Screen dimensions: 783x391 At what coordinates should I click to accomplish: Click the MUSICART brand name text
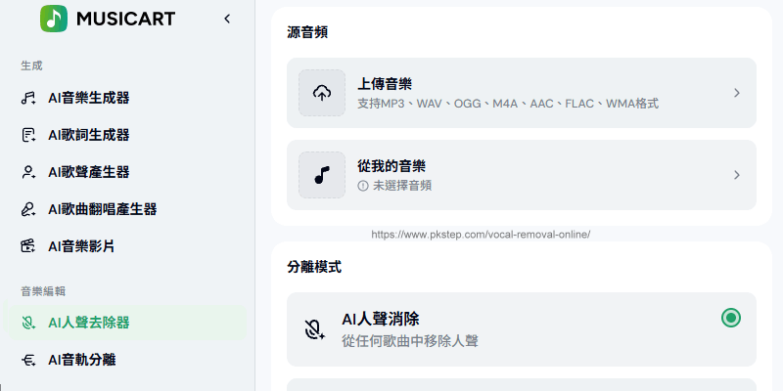tap(126, 19)
